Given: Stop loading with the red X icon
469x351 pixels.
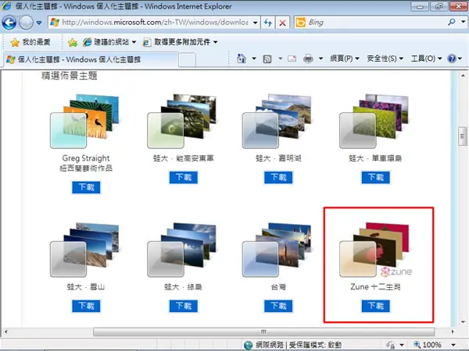Looking at the screenshot, I should 282,23.
